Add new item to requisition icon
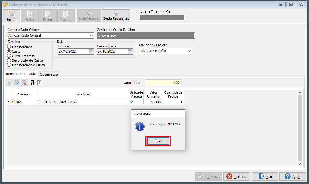The height and width of the screenshot is (184, 309). 9,83
